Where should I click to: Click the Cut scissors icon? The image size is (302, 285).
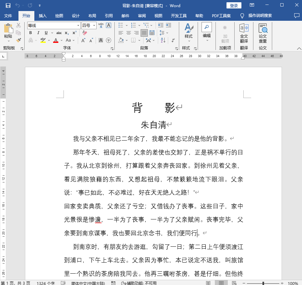pos(18,25)
